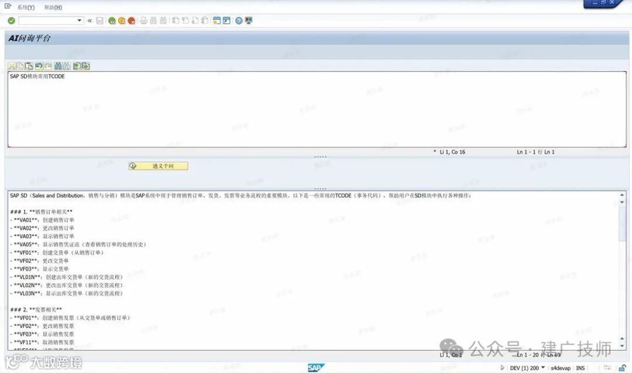The height and width of the screenshot is (374, 632).
Task: Click the line 'VF01: 创建交货单（从销售订单）'
Action: pos(57,253)
